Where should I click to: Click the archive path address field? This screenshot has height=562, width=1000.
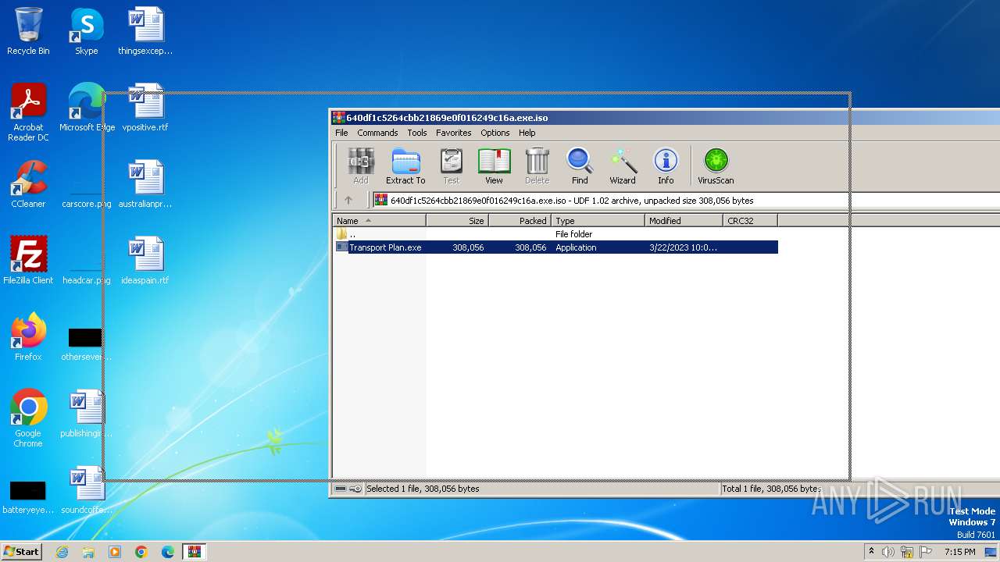tap(687, 201)
